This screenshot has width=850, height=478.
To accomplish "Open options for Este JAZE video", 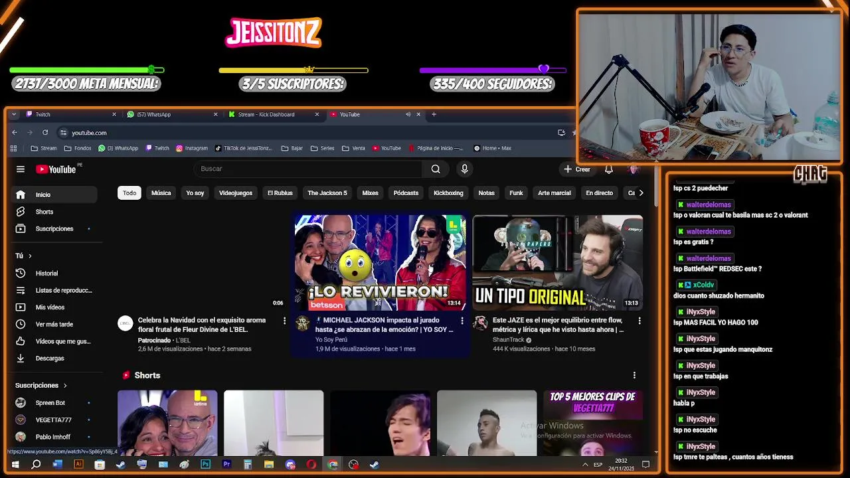I will tap(639, 321).
